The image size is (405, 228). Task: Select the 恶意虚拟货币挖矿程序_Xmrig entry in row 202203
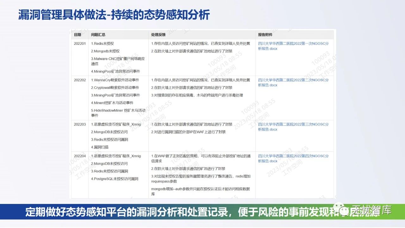tap(116, 124)
